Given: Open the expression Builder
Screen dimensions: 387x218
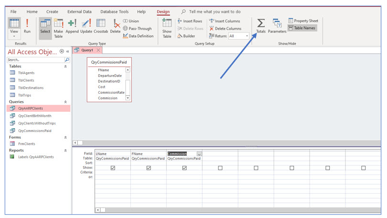Looking at the screenshot, I should click(186, 36).
